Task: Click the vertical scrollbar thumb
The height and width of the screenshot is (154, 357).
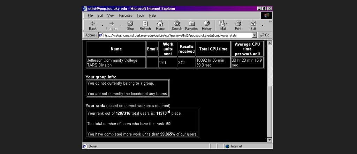Action: click(269, 111)
